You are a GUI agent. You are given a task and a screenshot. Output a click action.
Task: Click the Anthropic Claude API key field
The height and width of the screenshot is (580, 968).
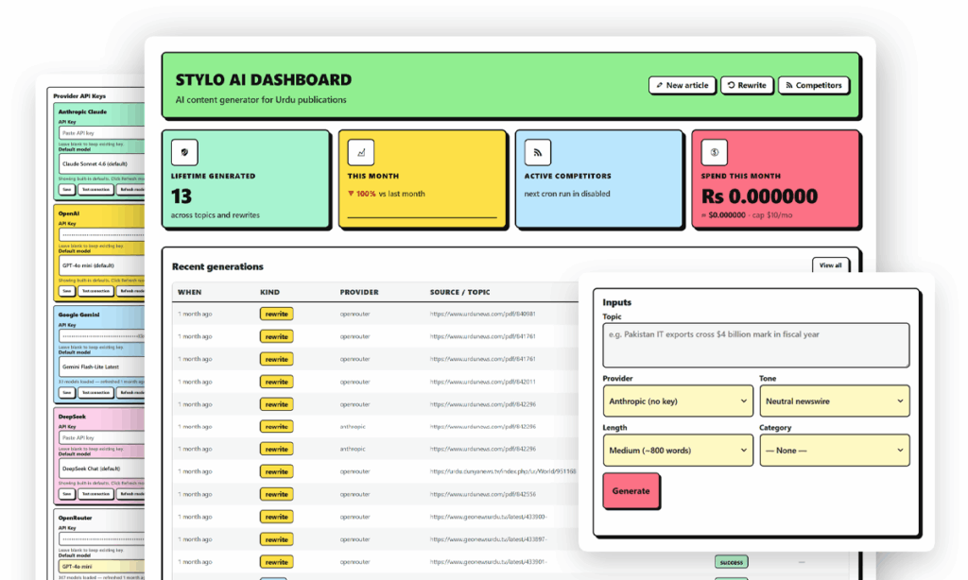102,132
